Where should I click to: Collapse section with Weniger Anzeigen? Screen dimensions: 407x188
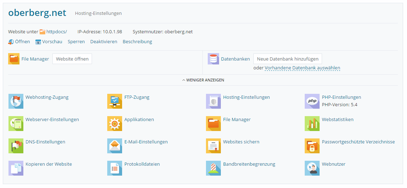tap(203, 80)
